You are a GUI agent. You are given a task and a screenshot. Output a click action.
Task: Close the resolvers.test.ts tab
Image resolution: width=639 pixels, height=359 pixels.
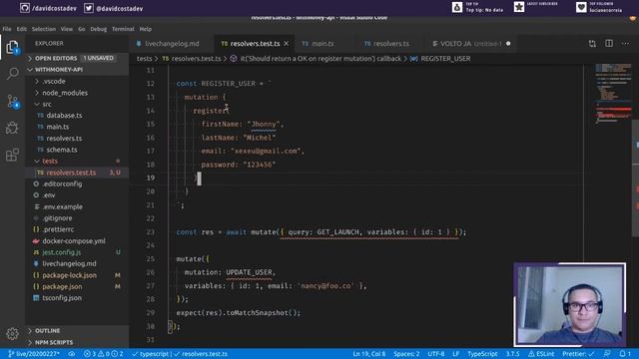(287, 44)
